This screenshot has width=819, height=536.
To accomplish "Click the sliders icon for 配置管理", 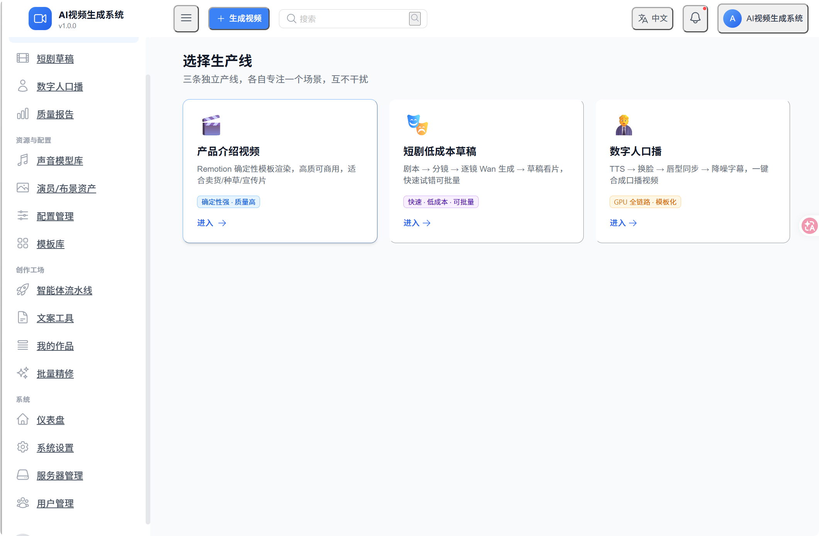I will click(23, 216).
